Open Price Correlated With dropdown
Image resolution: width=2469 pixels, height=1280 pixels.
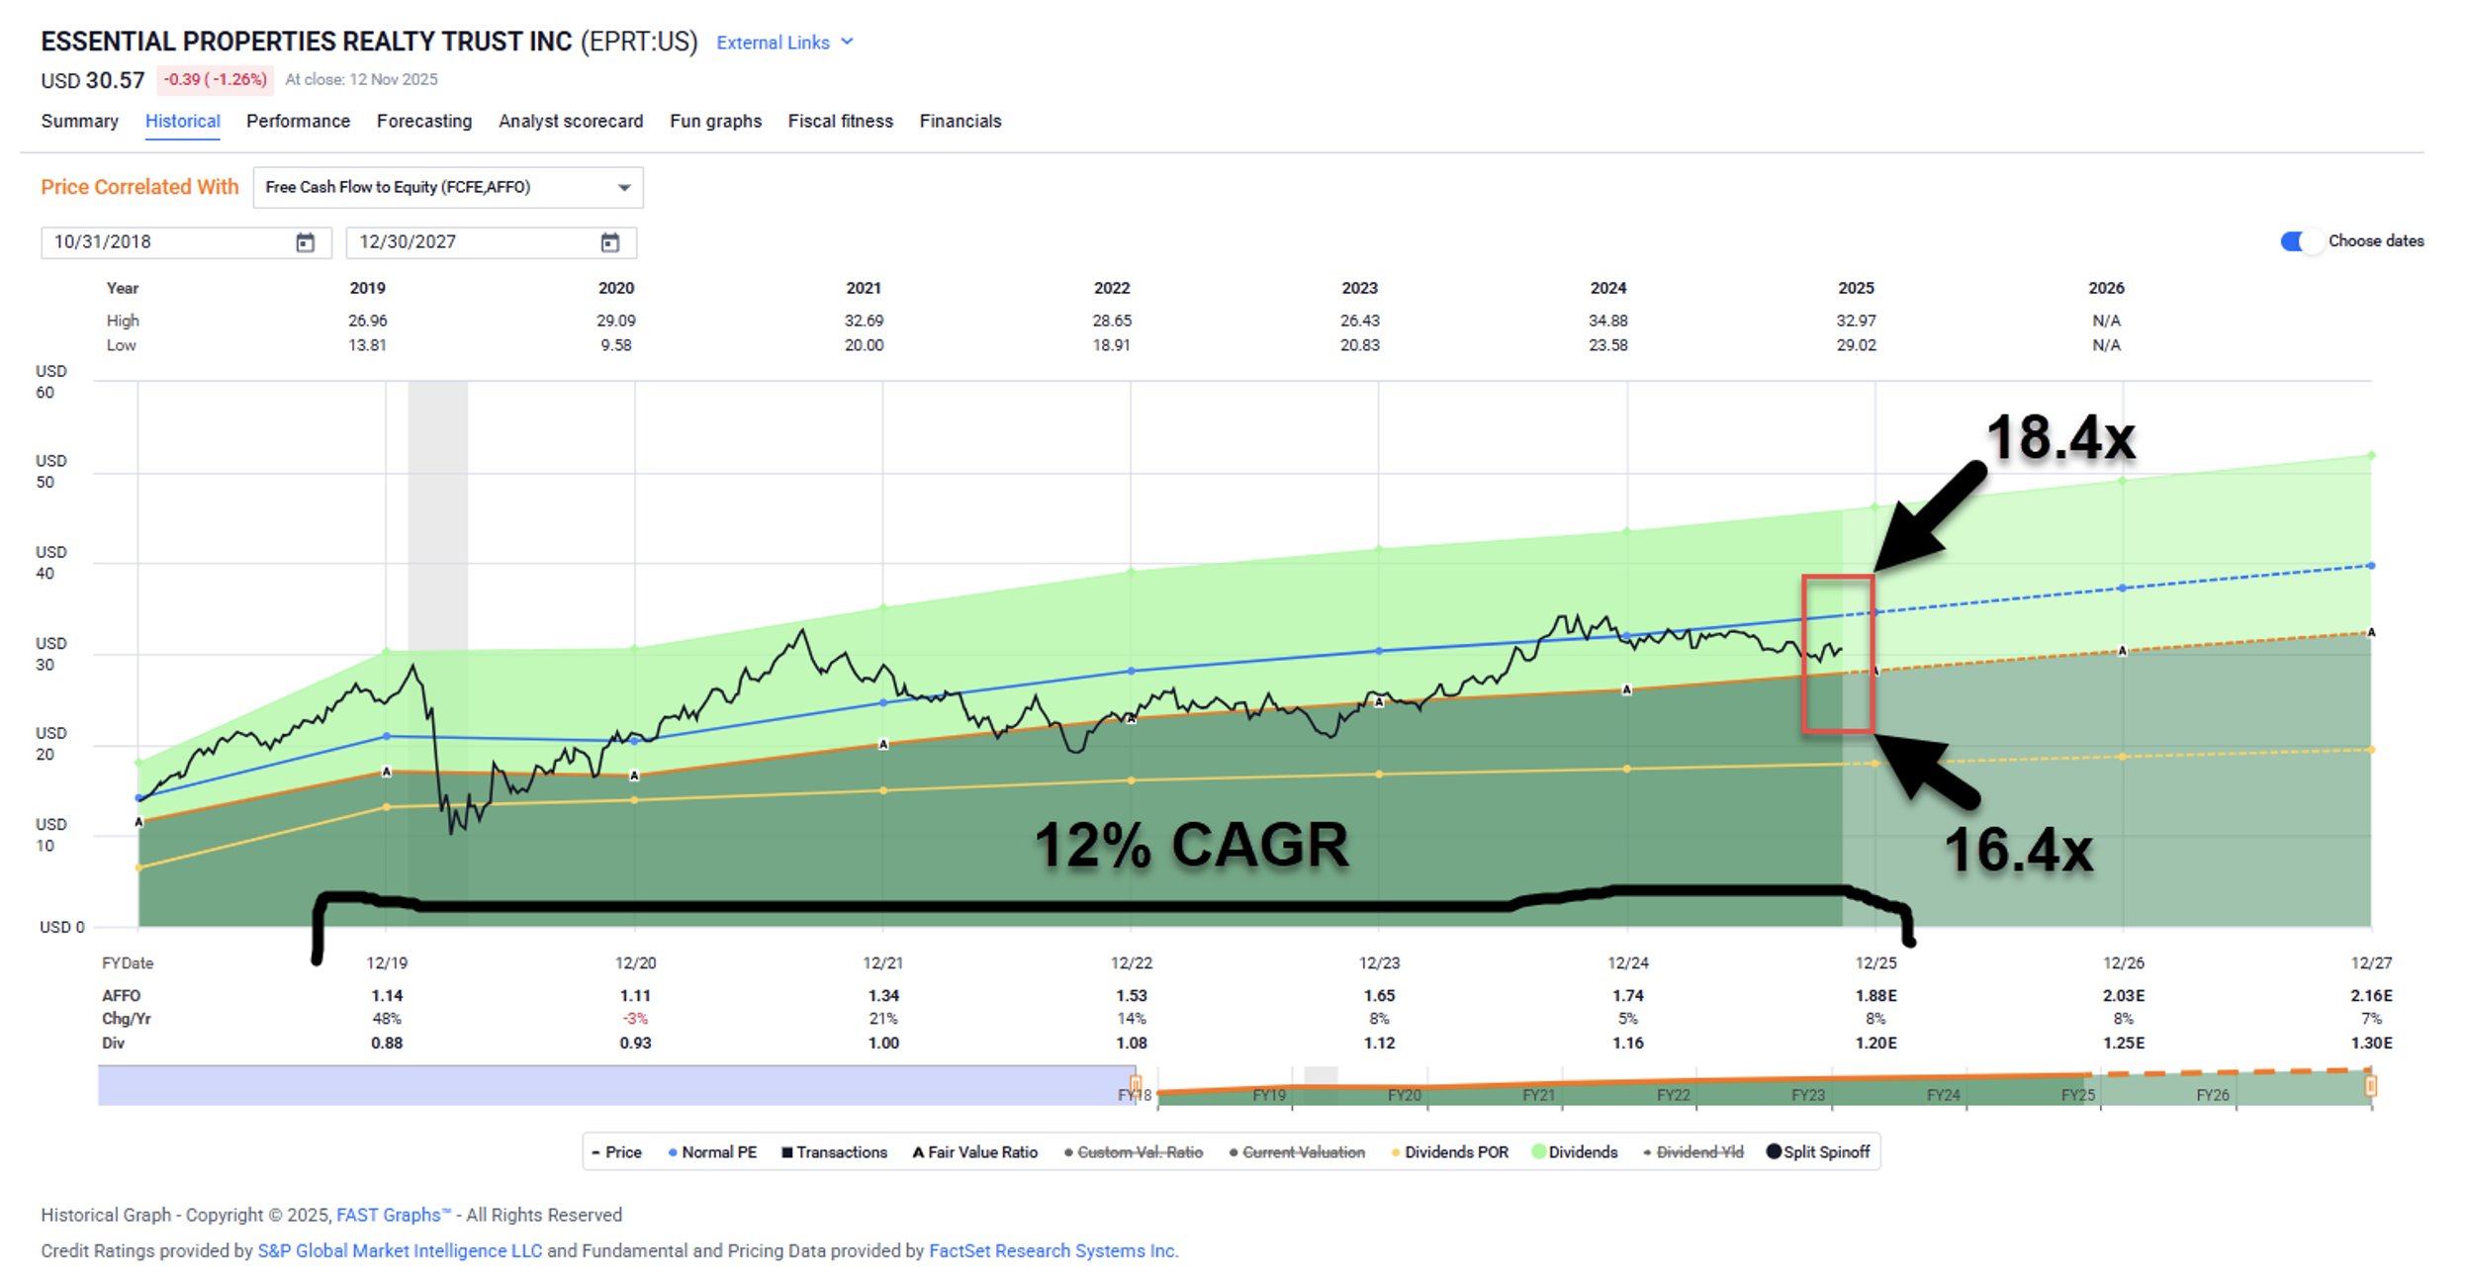447,188
